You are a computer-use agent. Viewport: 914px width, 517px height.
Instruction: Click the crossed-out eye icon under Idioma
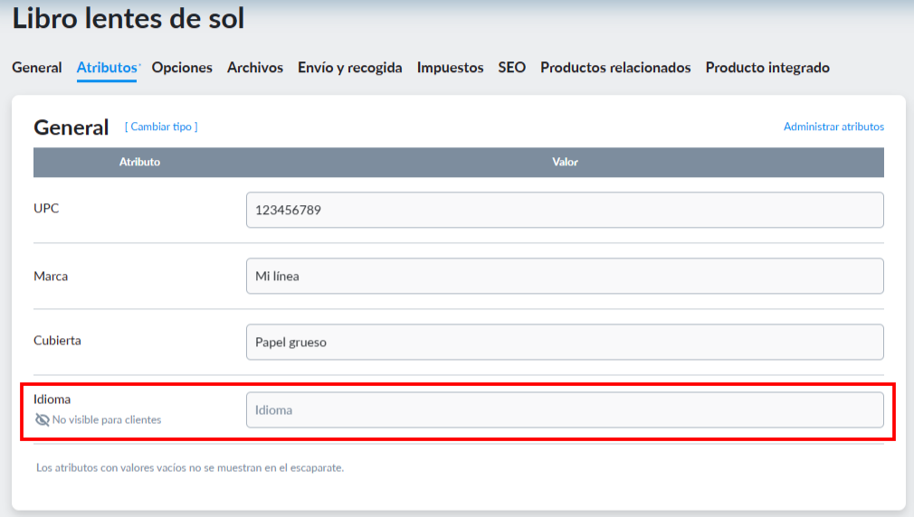[x=42, y=419]
